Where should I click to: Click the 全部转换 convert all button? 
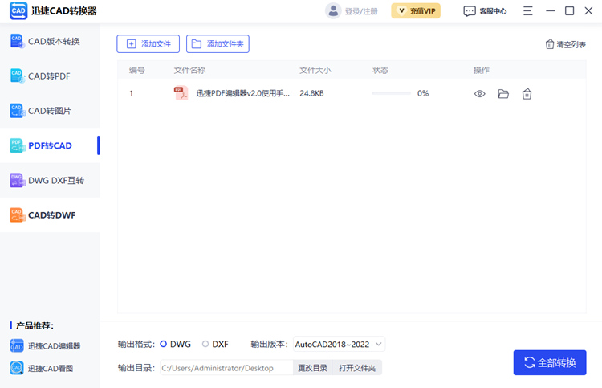point(550,362)
